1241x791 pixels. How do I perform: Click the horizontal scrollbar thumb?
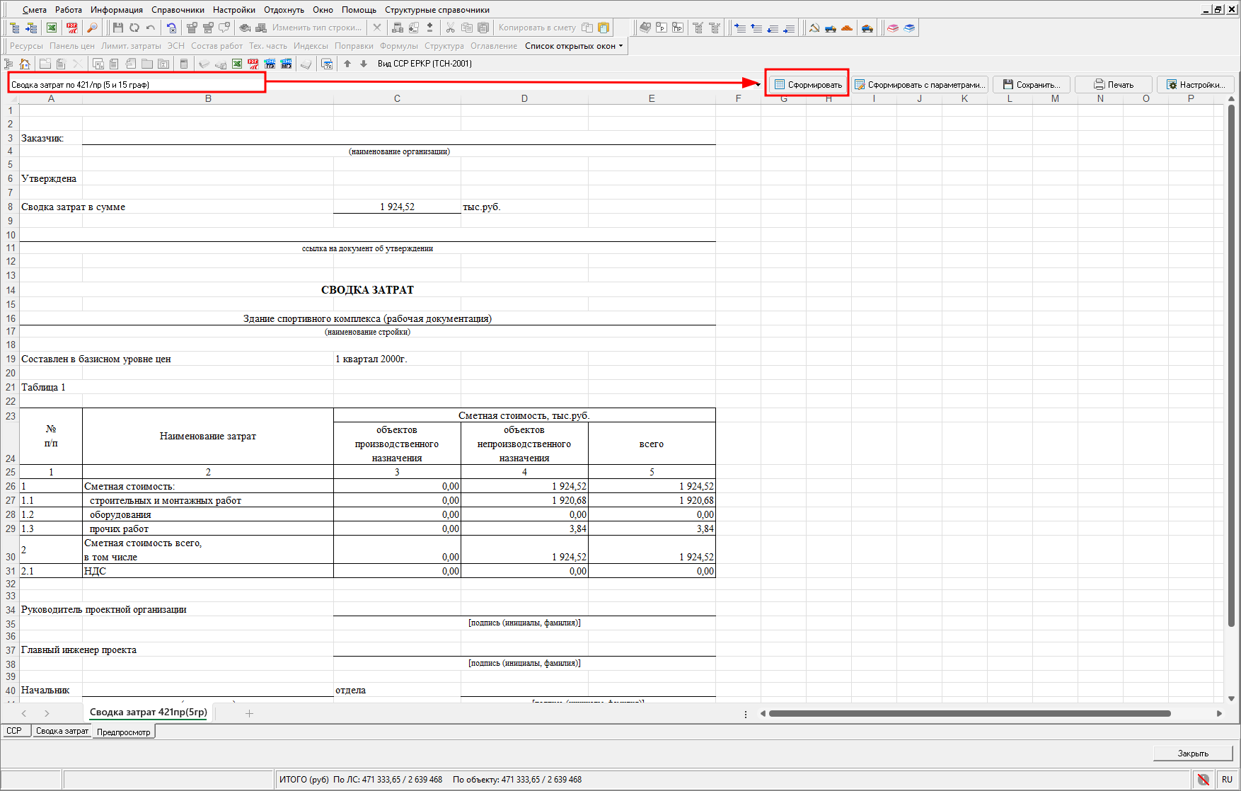coord(970,713)
